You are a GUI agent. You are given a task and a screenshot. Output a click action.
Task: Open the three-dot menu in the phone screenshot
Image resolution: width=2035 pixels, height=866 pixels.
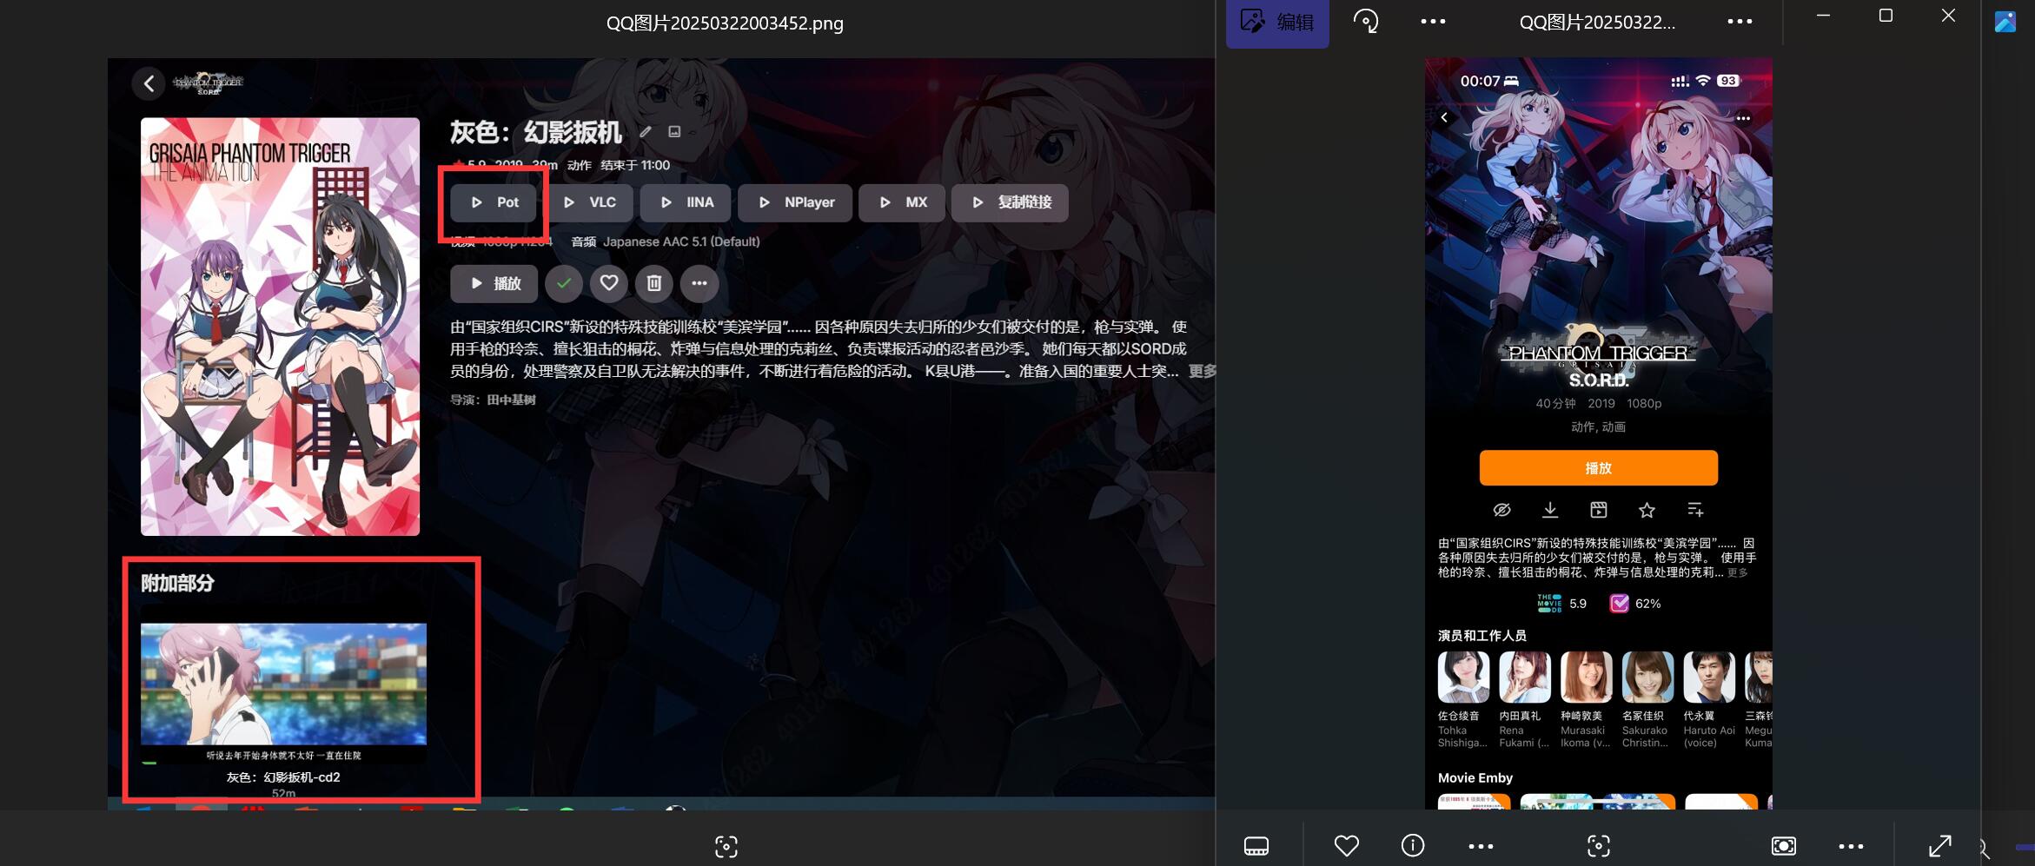[1743, 118]
